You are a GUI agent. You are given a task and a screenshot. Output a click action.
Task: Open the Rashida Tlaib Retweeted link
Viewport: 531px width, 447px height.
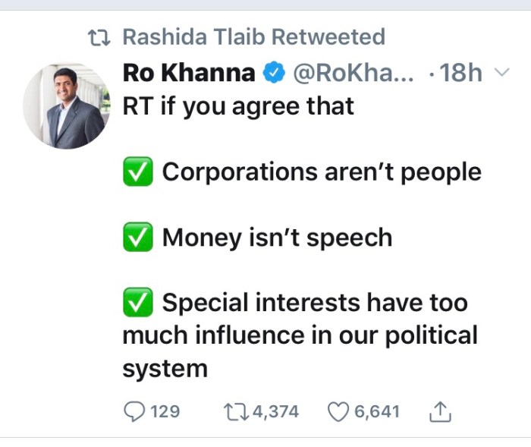[x=253, y=36]
